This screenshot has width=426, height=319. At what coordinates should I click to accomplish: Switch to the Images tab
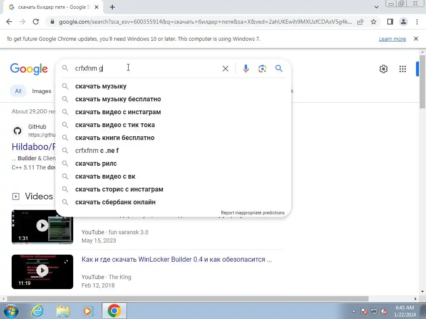42,91
